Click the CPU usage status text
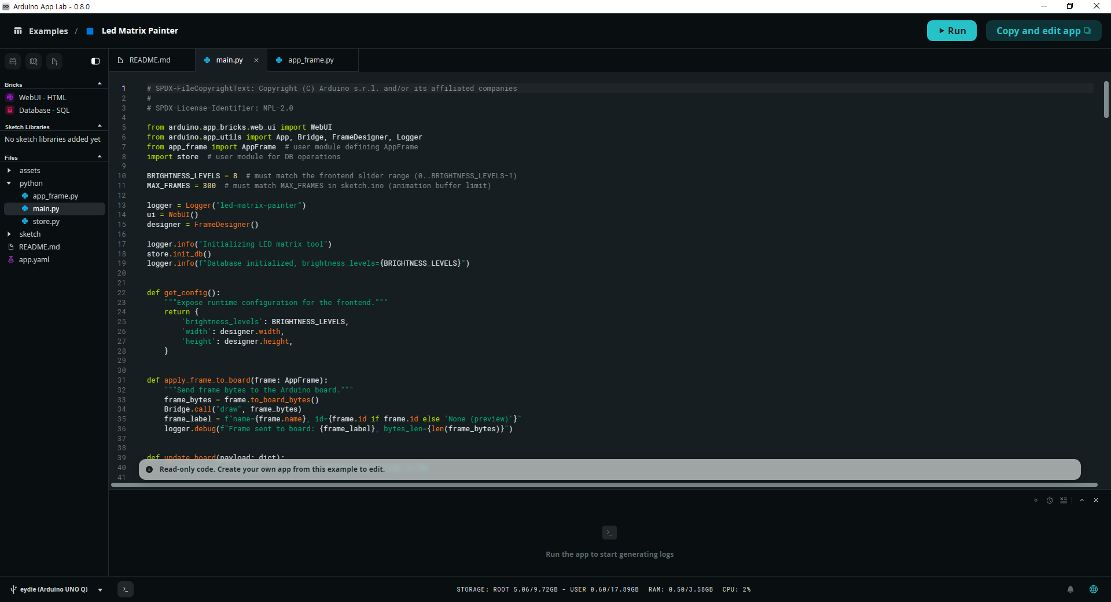Viewport: 1111px width, 602px height. click(x=736, y=589)
